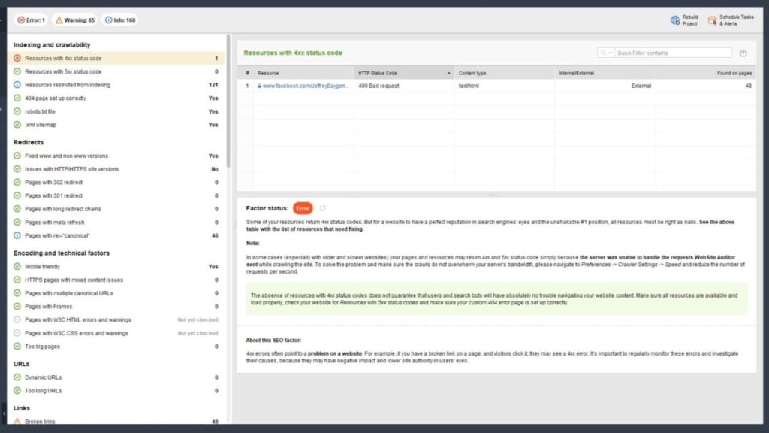Select robots.txt file factor
Viewport: 769px width, 433px height.
click(116, 111)
